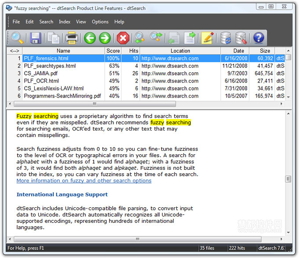Click the results list horizontal scrollbar thumb
Screen dimensions: 299x258
point(95,104)
